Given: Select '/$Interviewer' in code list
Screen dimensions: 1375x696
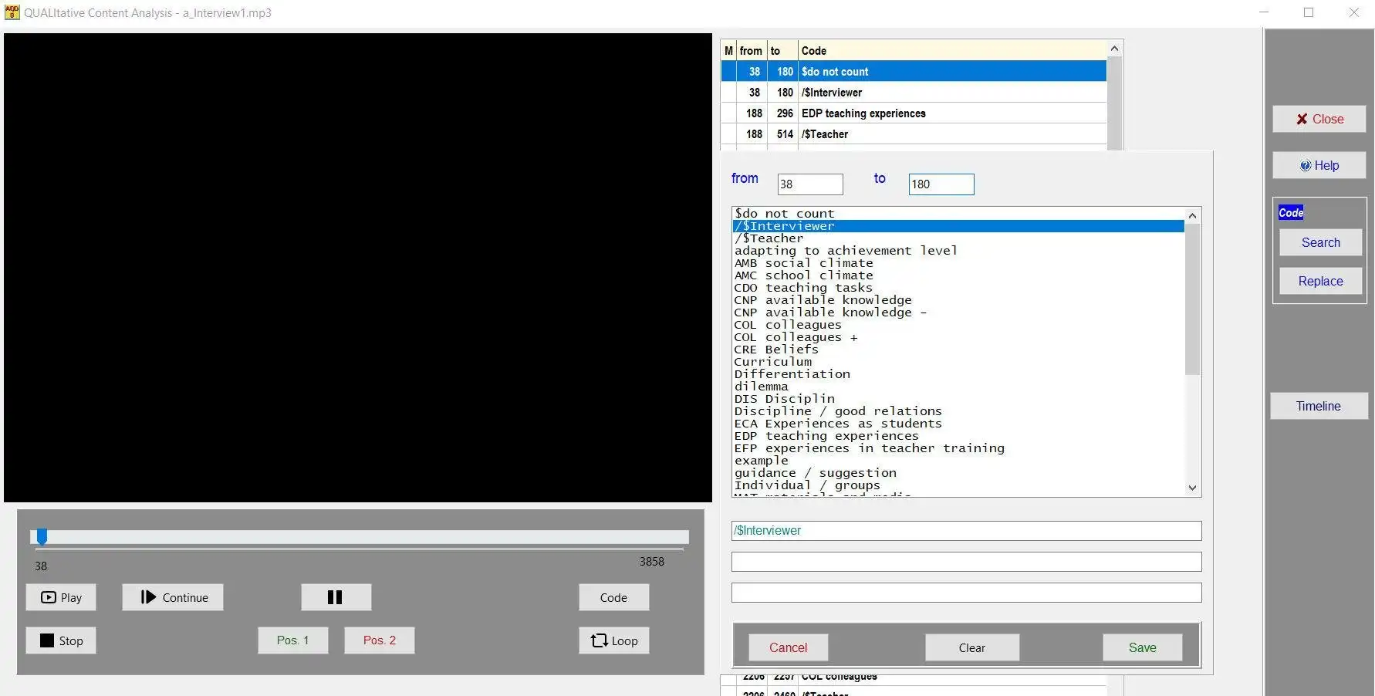Looking at the screenshot, I should click(x=958, y=226).
